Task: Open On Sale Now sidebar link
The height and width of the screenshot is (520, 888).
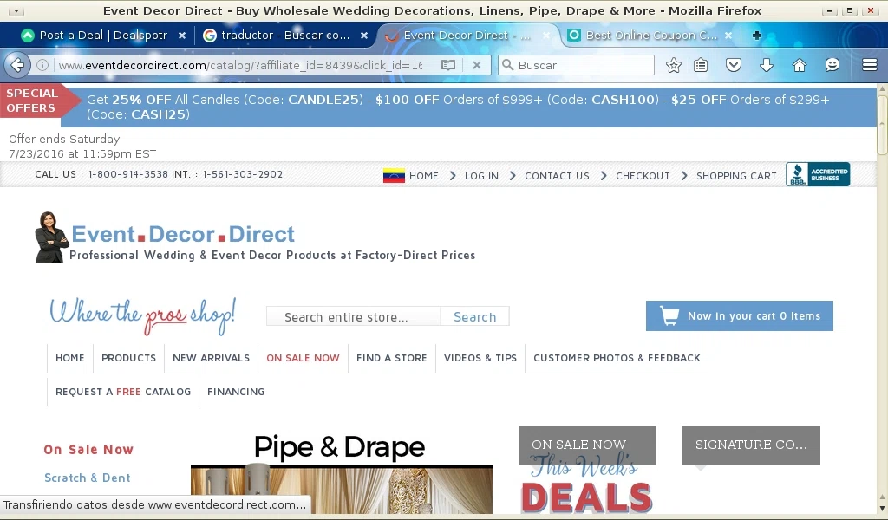Action: click(x=88, y=449)
